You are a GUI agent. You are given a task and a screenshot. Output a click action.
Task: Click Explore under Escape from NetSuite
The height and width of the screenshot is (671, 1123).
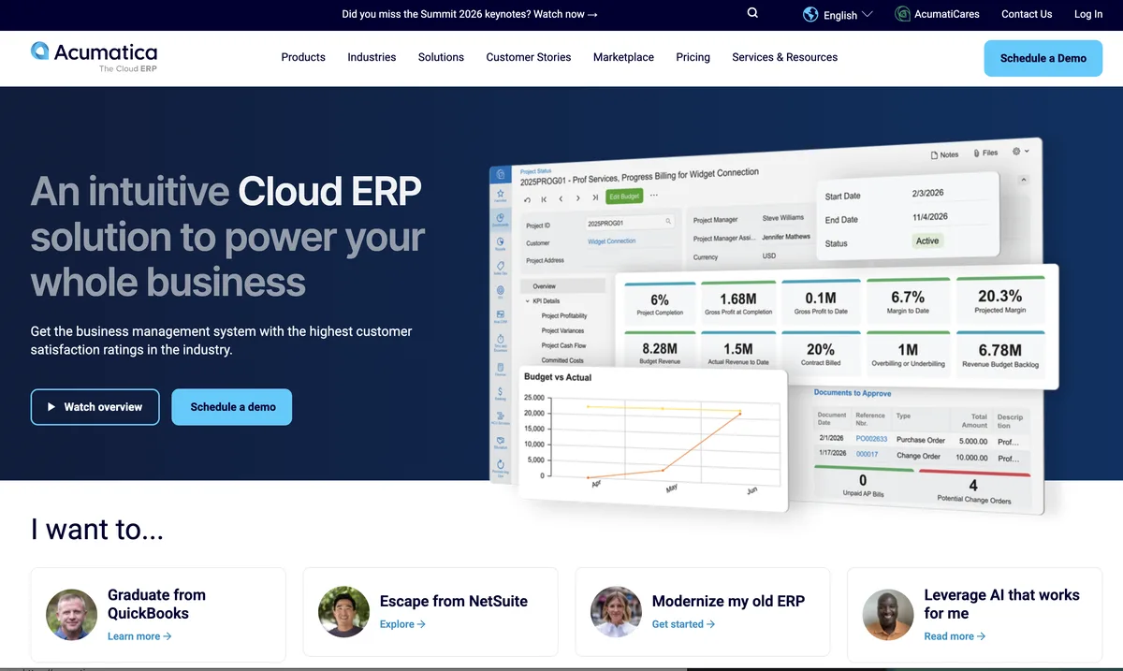click(402, 624)
